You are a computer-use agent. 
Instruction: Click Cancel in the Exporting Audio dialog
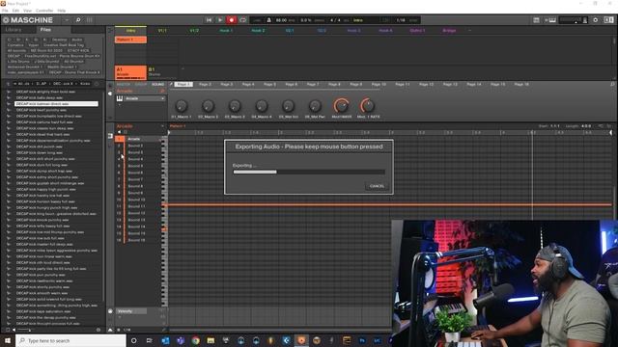click(x=377, y=186)
